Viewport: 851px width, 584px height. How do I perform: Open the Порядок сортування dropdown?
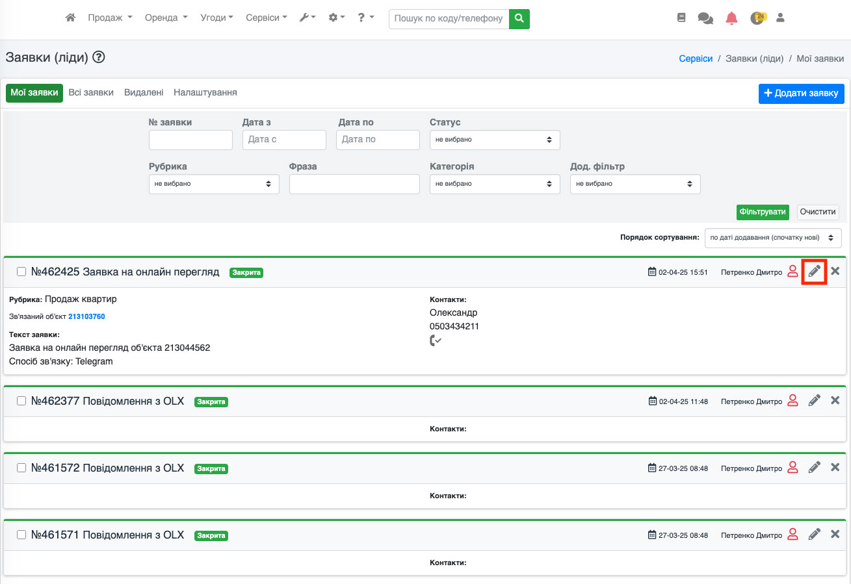(772, 238)
